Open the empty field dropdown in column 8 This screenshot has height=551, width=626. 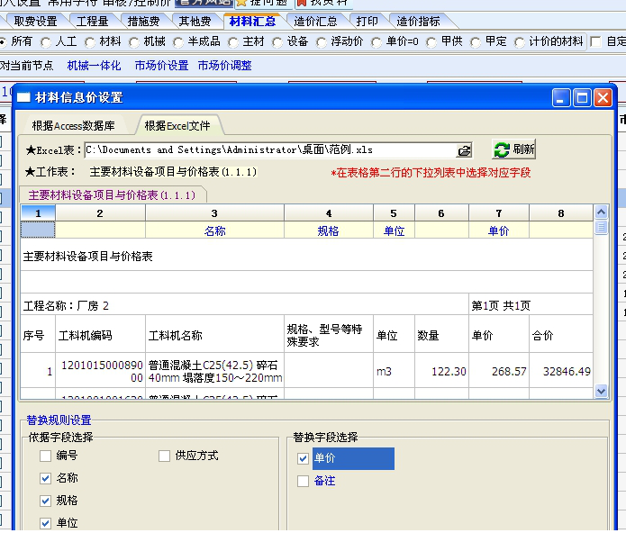pyautogui.click(x=561, y=230)
